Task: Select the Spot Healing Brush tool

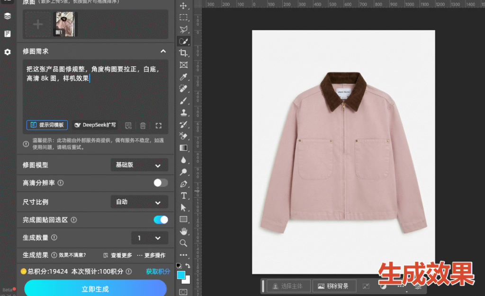Action: click(183, 89)
